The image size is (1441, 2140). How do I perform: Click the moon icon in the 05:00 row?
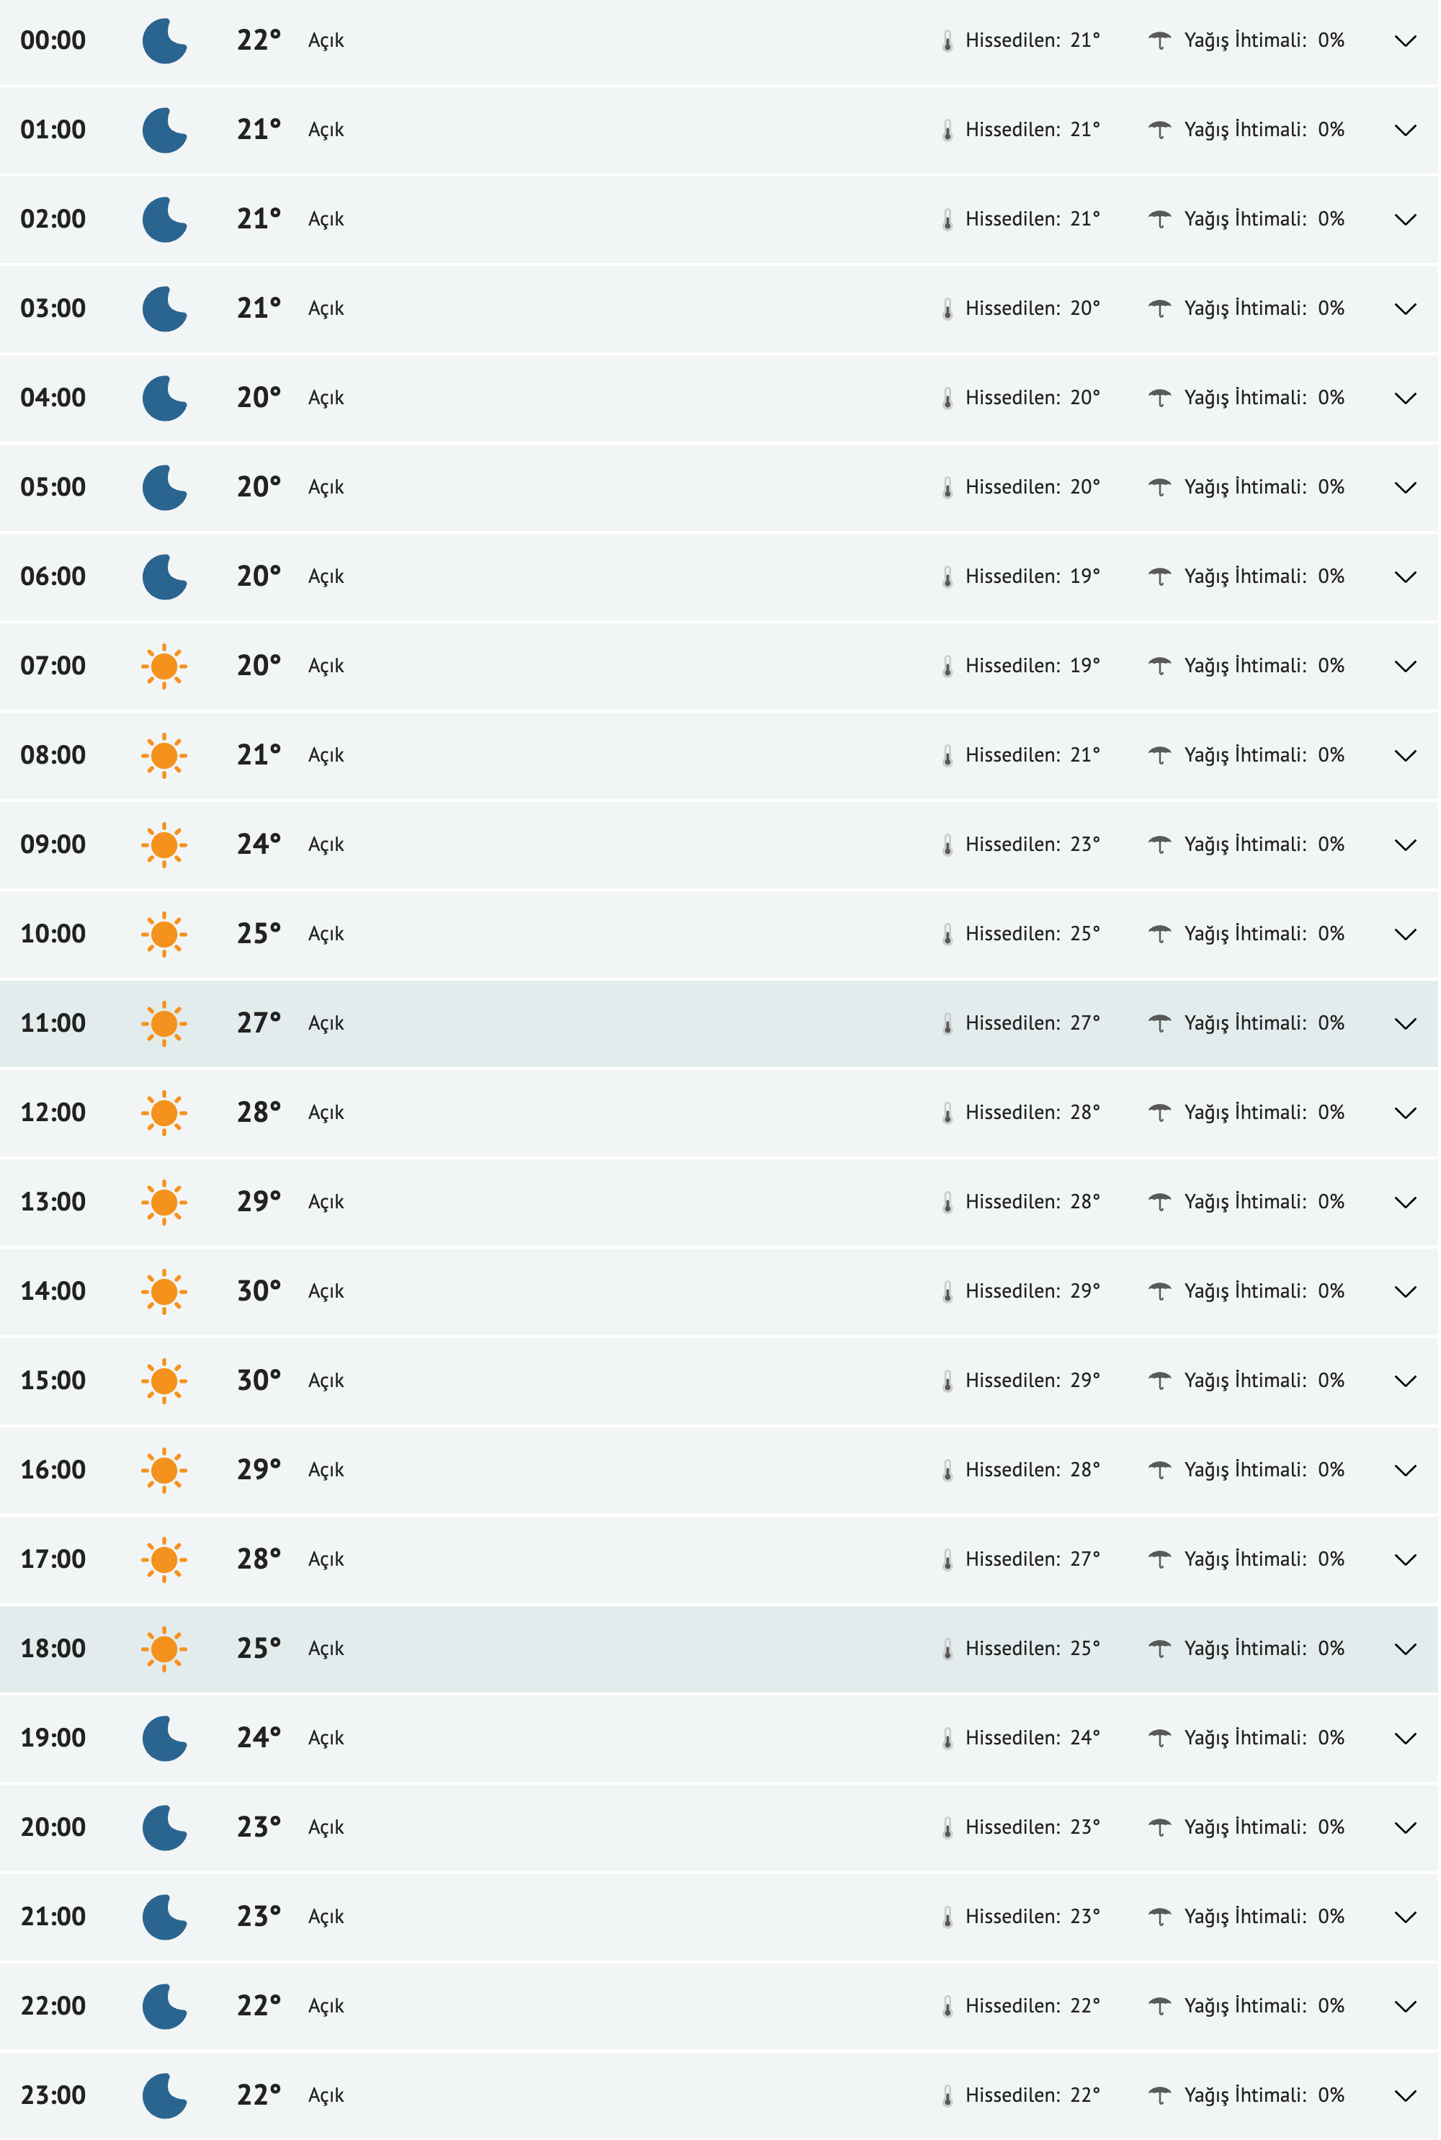coord(164,488)
